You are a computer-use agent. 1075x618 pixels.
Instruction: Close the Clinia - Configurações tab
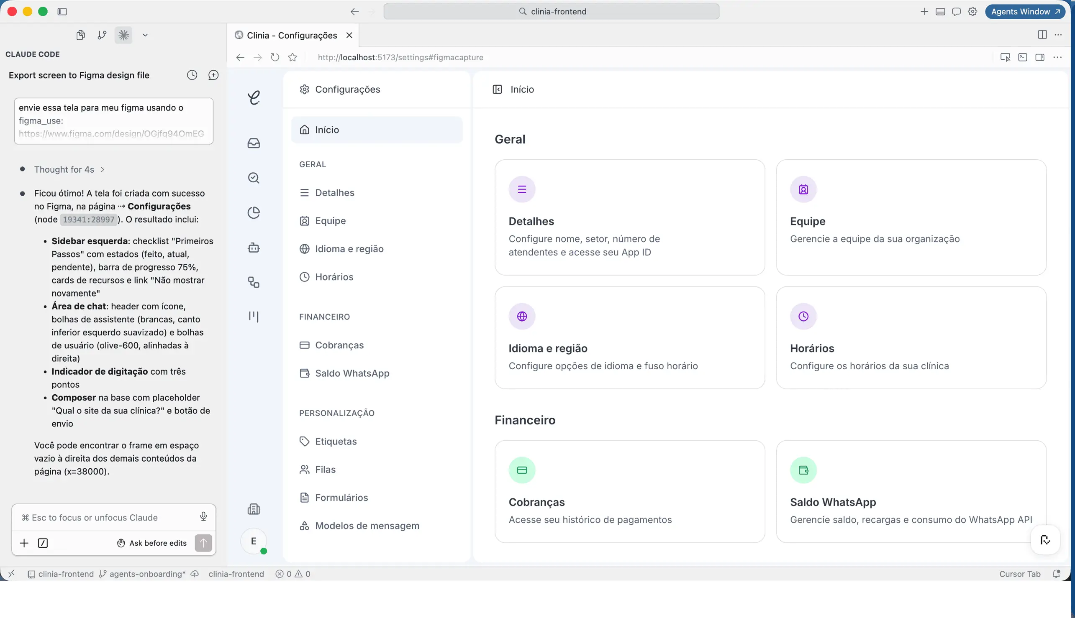coord(349,35)
